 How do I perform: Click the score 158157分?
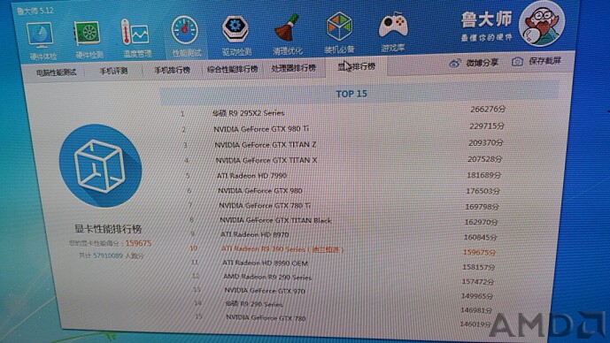[478, 267]
